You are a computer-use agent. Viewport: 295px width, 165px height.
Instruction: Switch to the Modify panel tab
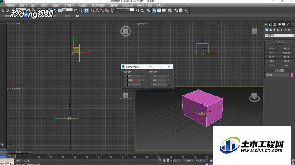point(271,24)
